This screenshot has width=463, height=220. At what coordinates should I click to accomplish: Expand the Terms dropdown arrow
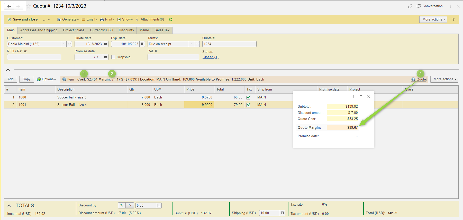coord(192,44)
